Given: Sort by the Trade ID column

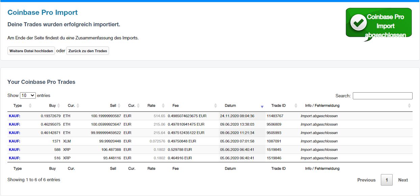Looking at the screenshot, I should click(279, 106).
